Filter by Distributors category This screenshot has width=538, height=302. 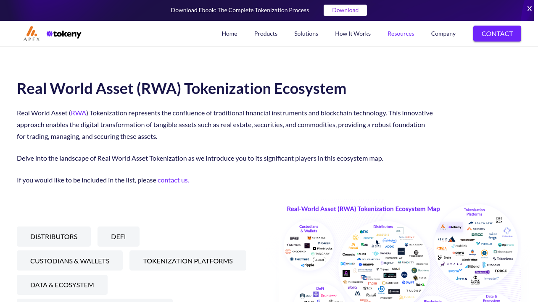pos(54,237)
